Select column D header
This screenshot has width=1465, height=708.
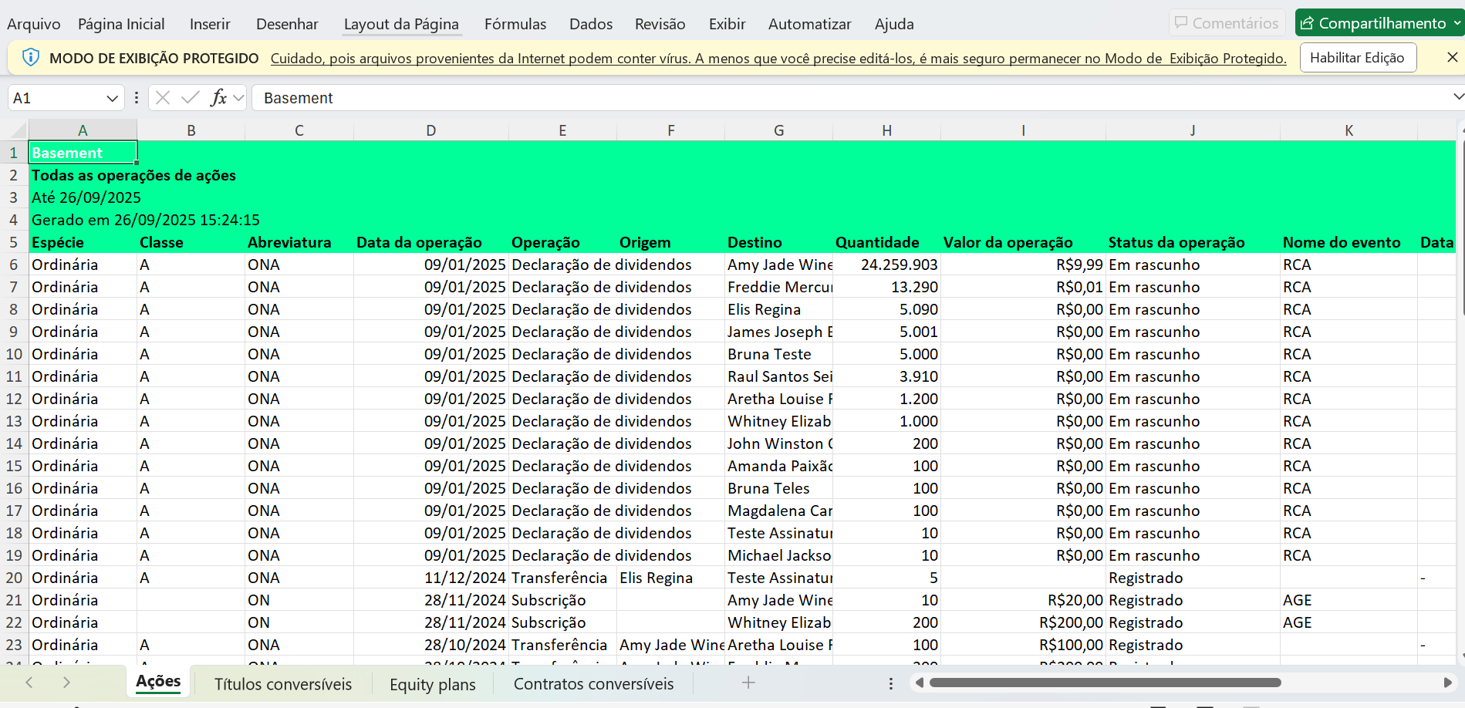[x=430, y=130]
